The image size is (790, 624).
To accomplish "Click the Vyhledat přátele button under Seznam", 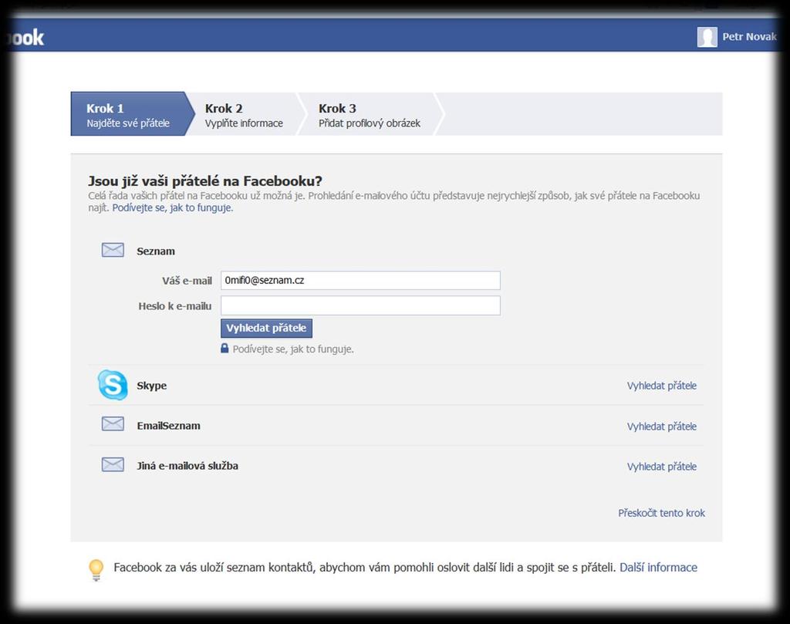I will point(266,328).
